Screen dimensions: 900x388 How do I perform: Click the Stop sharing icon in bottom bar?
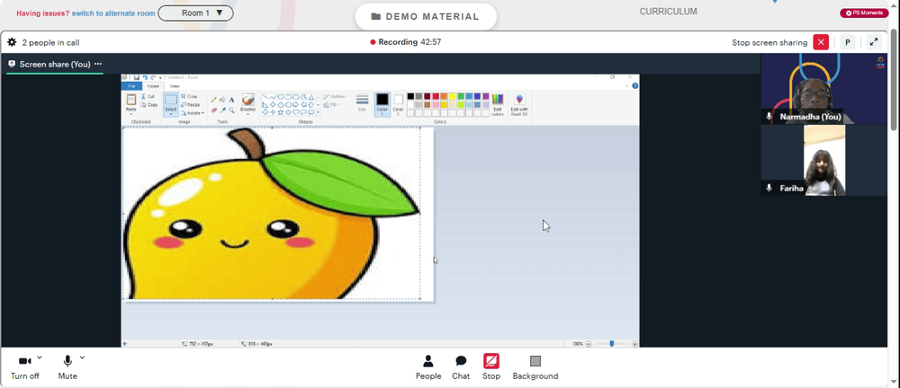click(490, 367)
